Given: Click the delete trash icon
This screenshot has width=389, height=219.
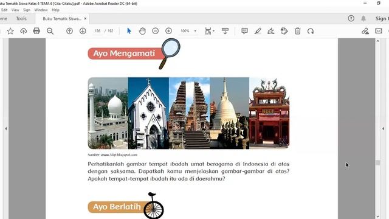Looking at the screenshot, I should 297,31.
